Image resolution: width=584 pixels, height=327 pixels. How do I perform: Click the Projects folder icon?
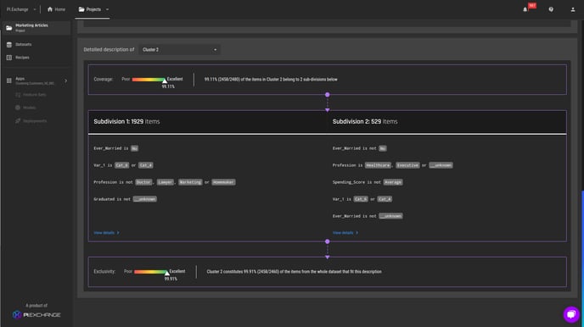click(x=81, y=9)
